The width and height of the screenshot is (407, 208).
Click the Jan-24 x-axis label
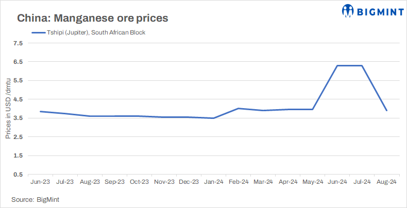coord(213,182)
